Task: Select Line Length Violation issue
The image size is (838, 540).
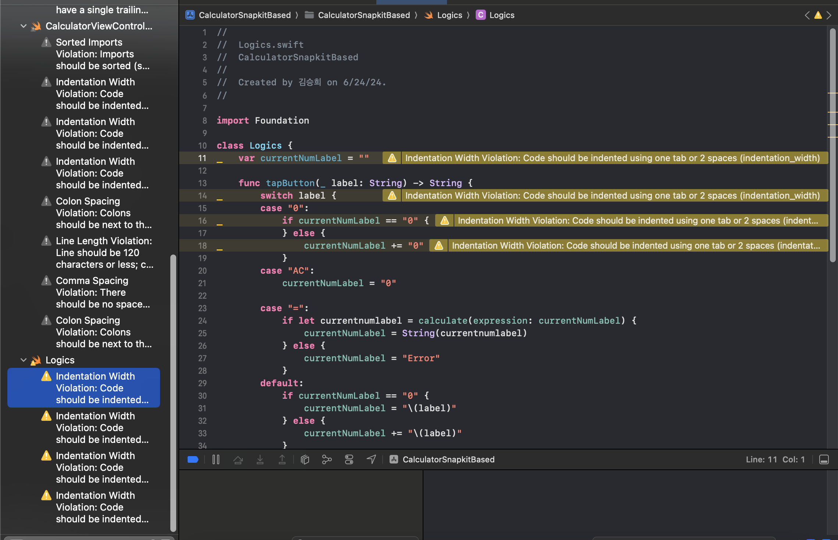Action: [104, 253]
